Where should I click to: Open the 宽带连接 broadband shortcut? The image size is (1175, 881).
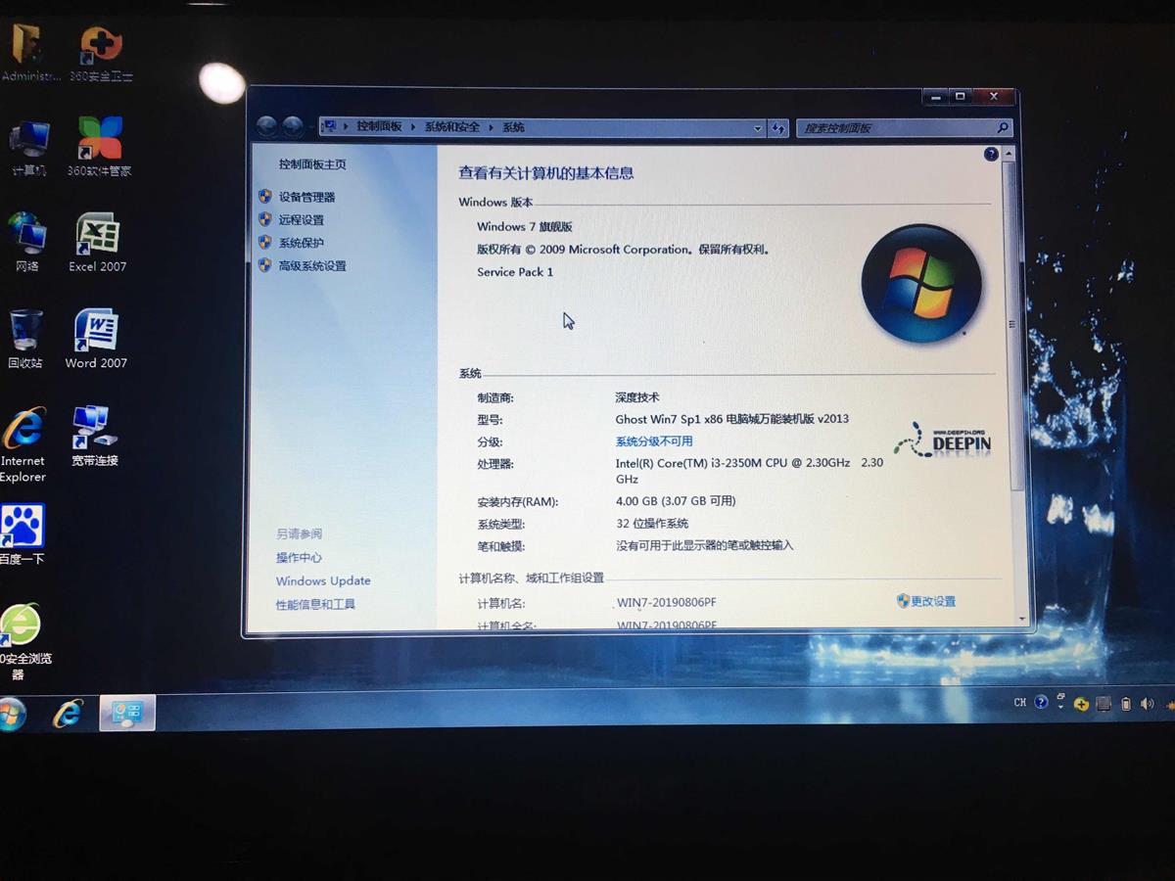[x=94, y=437]
